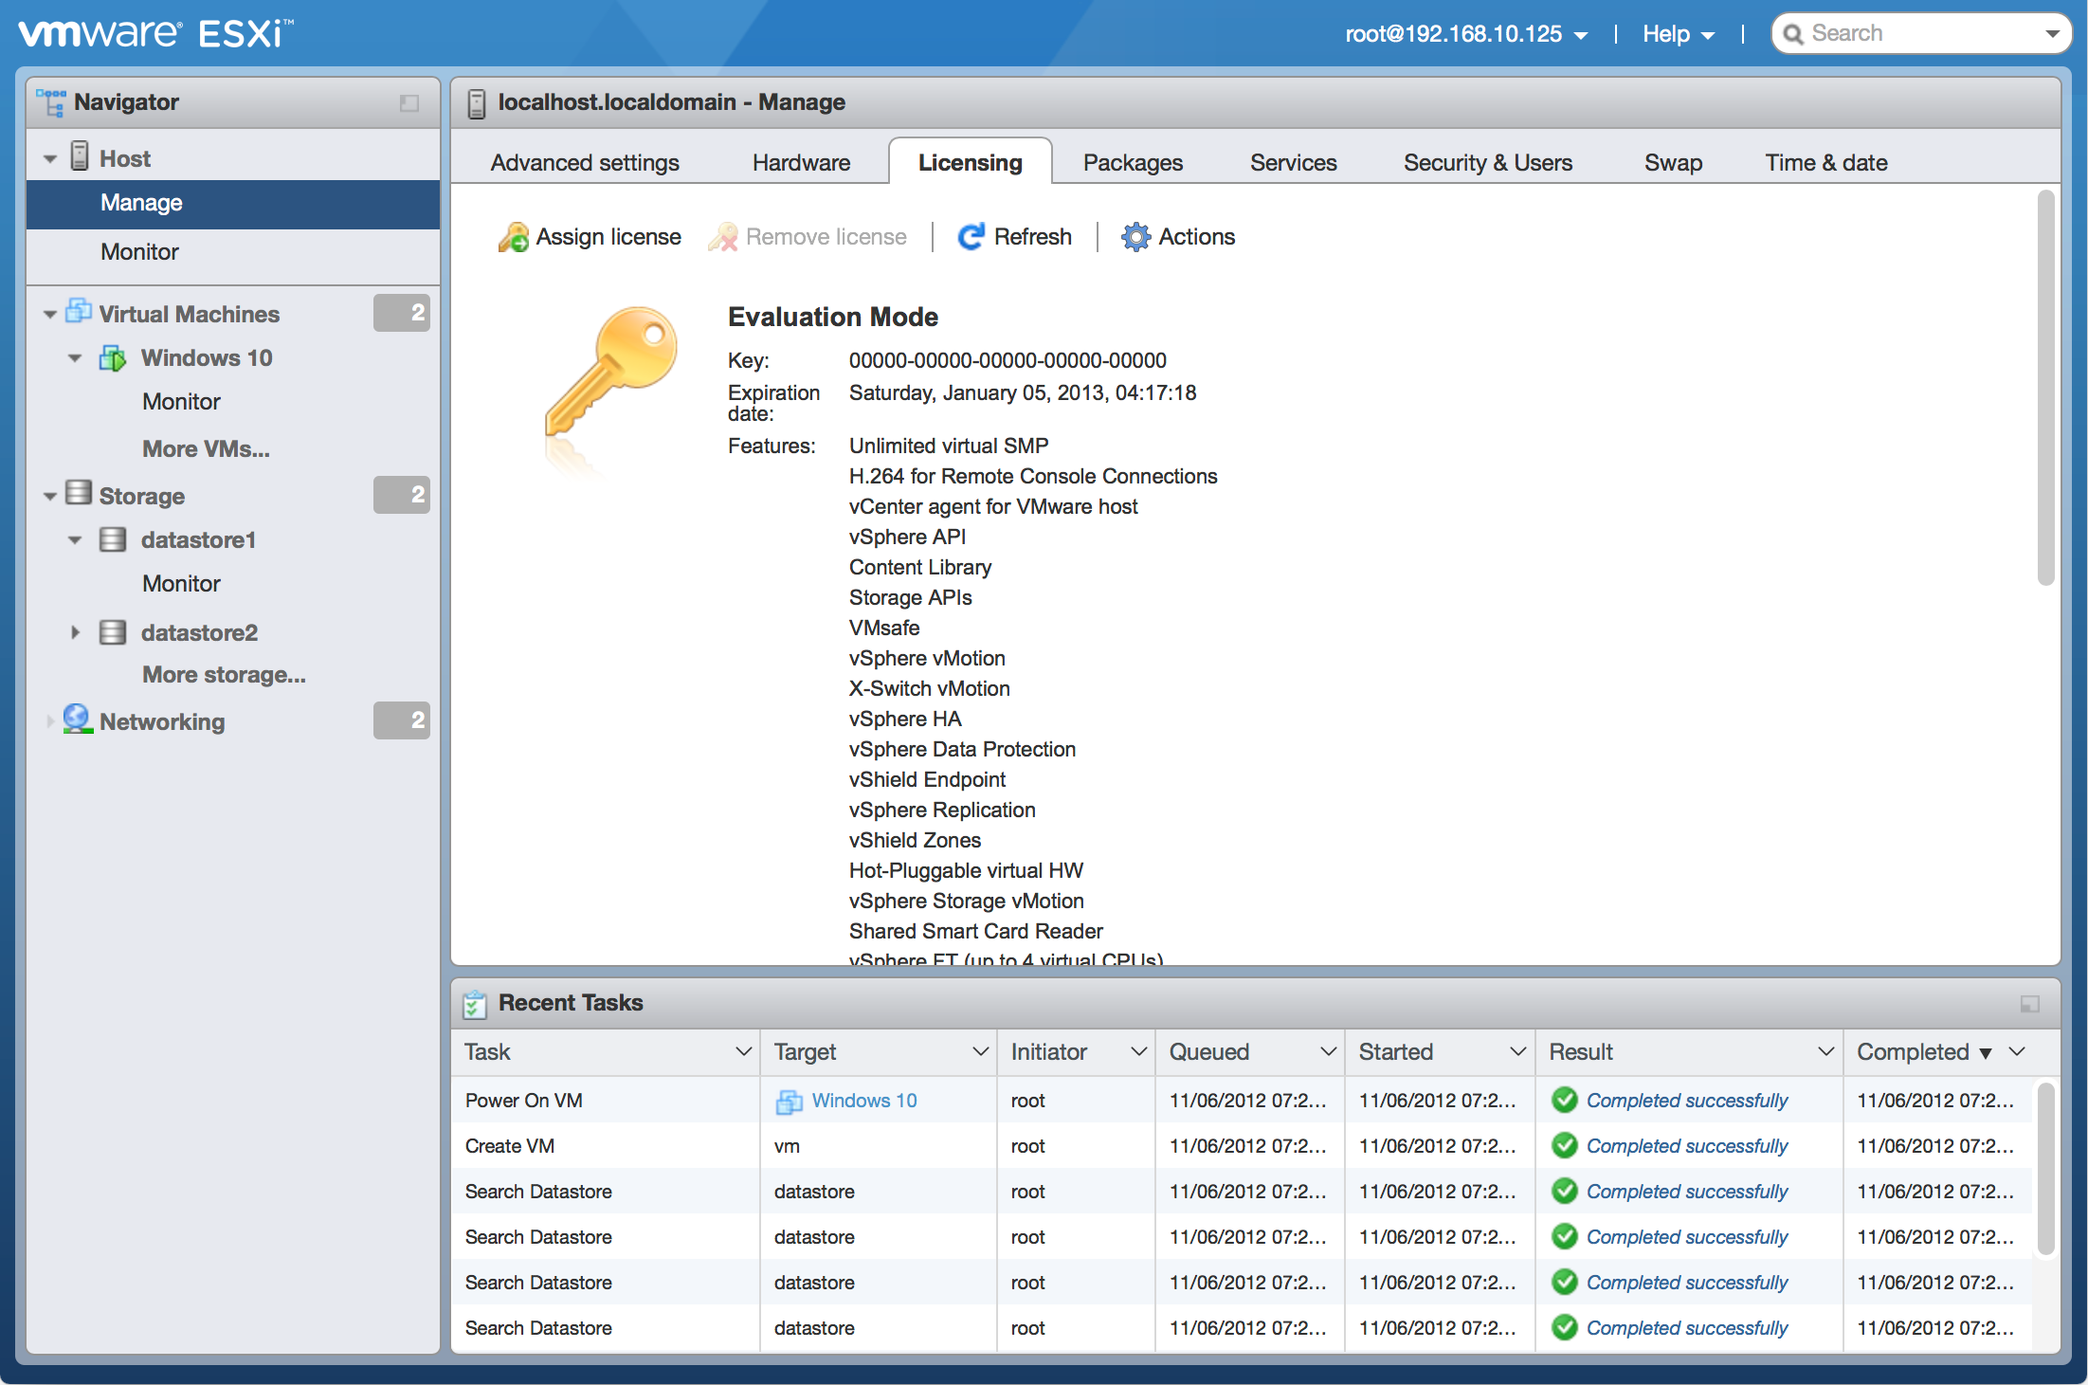2088x1385 pixels.
Task: Click the datastore2 icon
Action: 113,632
